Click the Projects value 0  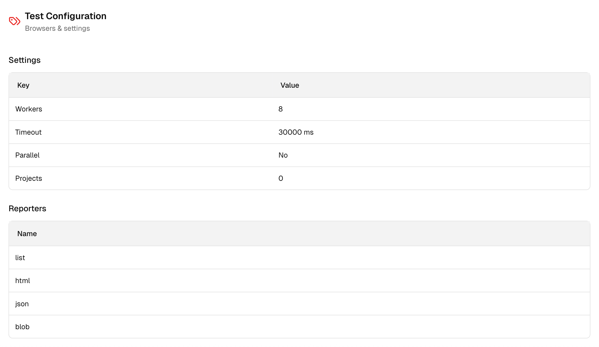click(281, 178)
